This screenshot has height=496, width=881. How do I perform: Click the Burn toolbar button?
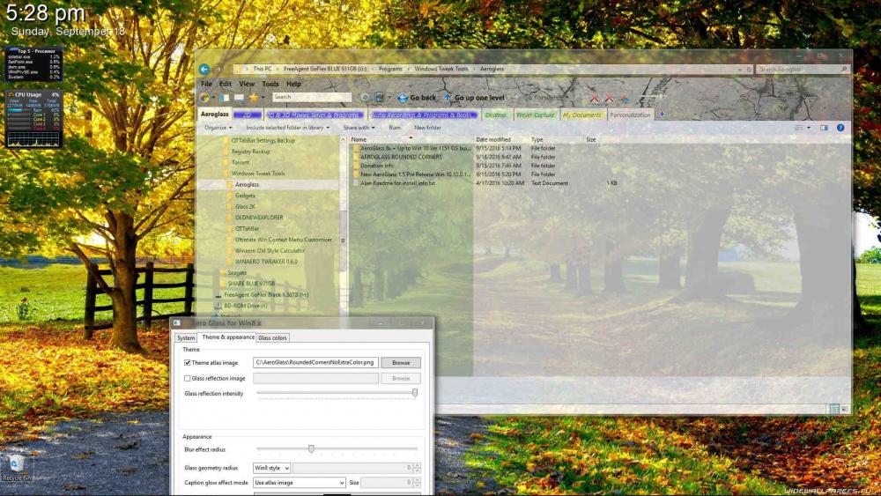tap(395, 128)
